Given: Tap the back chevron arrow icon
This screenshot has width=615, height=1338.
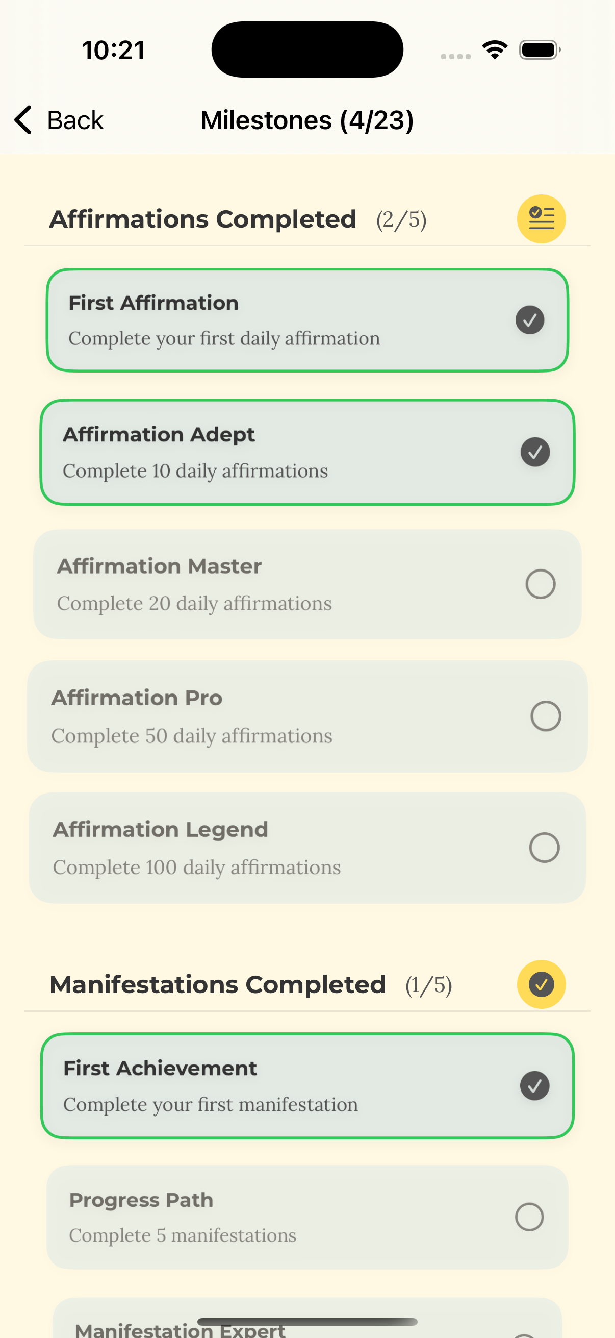Looking at the screenshot, I should pyautogui.click(x=23, y=120).
